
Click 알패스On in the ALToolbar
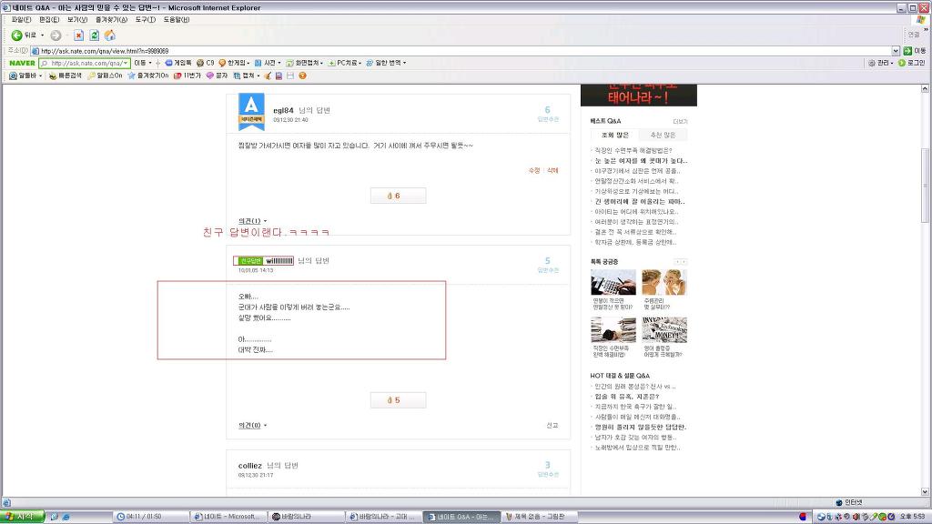105,76
